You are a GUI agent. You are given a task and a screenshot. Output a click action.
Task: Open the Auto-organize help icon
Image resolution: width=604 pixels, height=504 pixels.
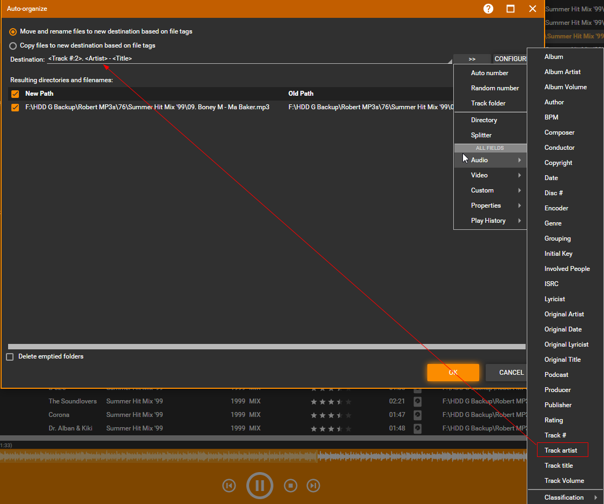coord(488,9)
